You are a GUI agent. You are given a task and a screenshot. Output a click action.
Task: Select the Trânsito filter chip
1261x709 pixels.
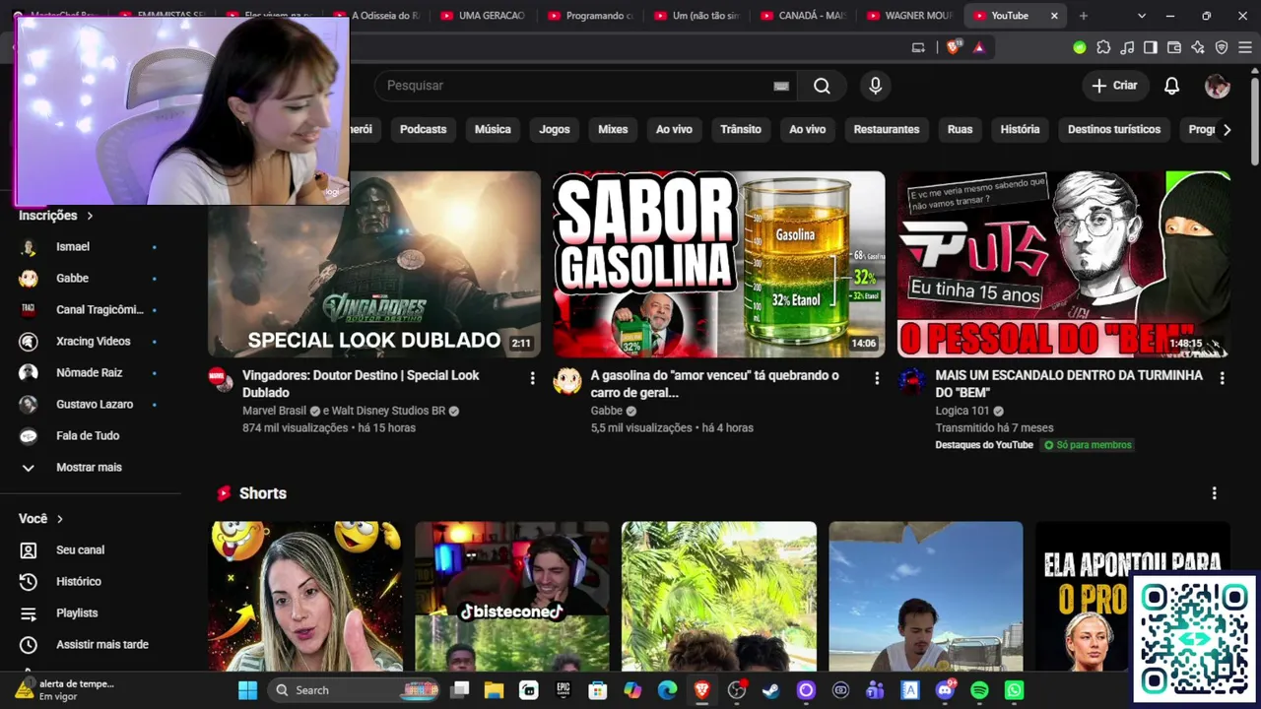coord(741,129)
